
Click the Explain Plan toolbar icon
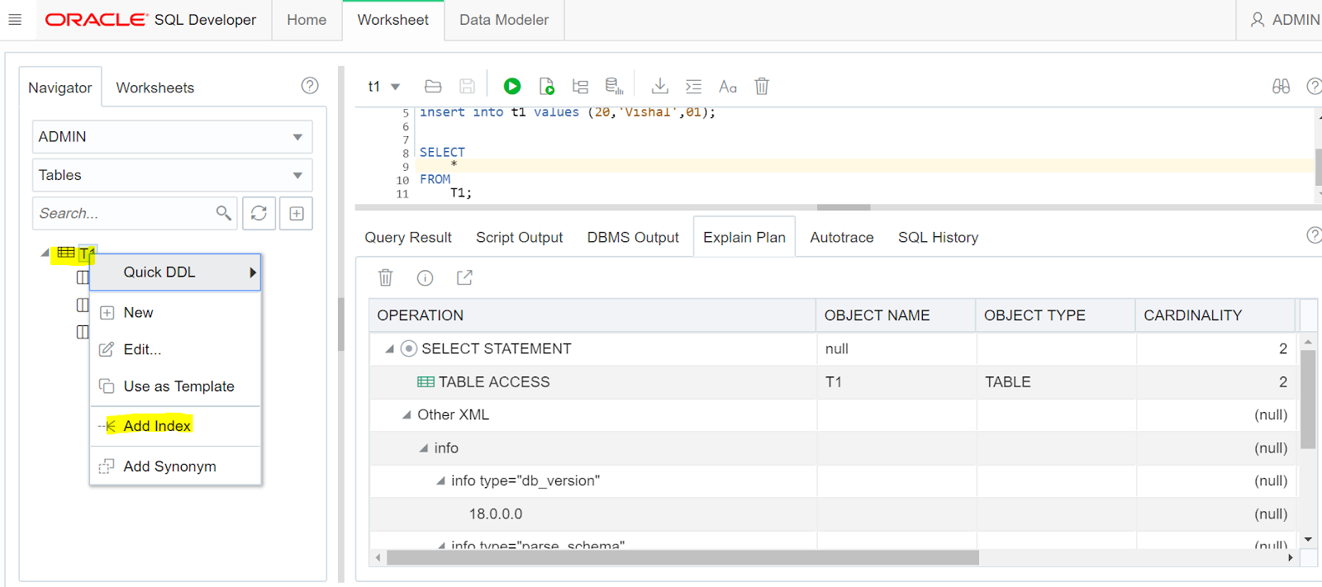580,86
